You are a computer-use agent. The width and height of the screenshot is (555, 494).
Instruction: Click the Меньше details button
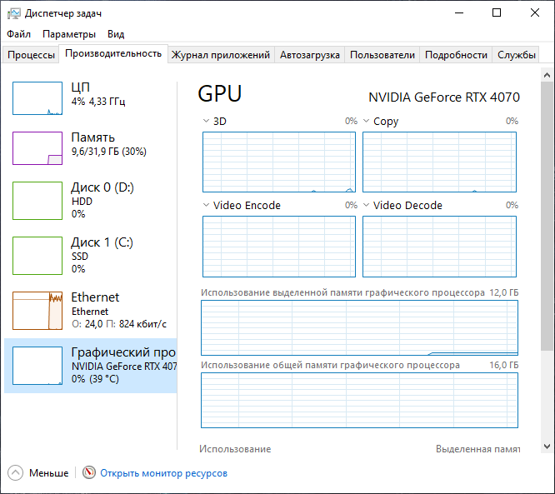(48, 473)
